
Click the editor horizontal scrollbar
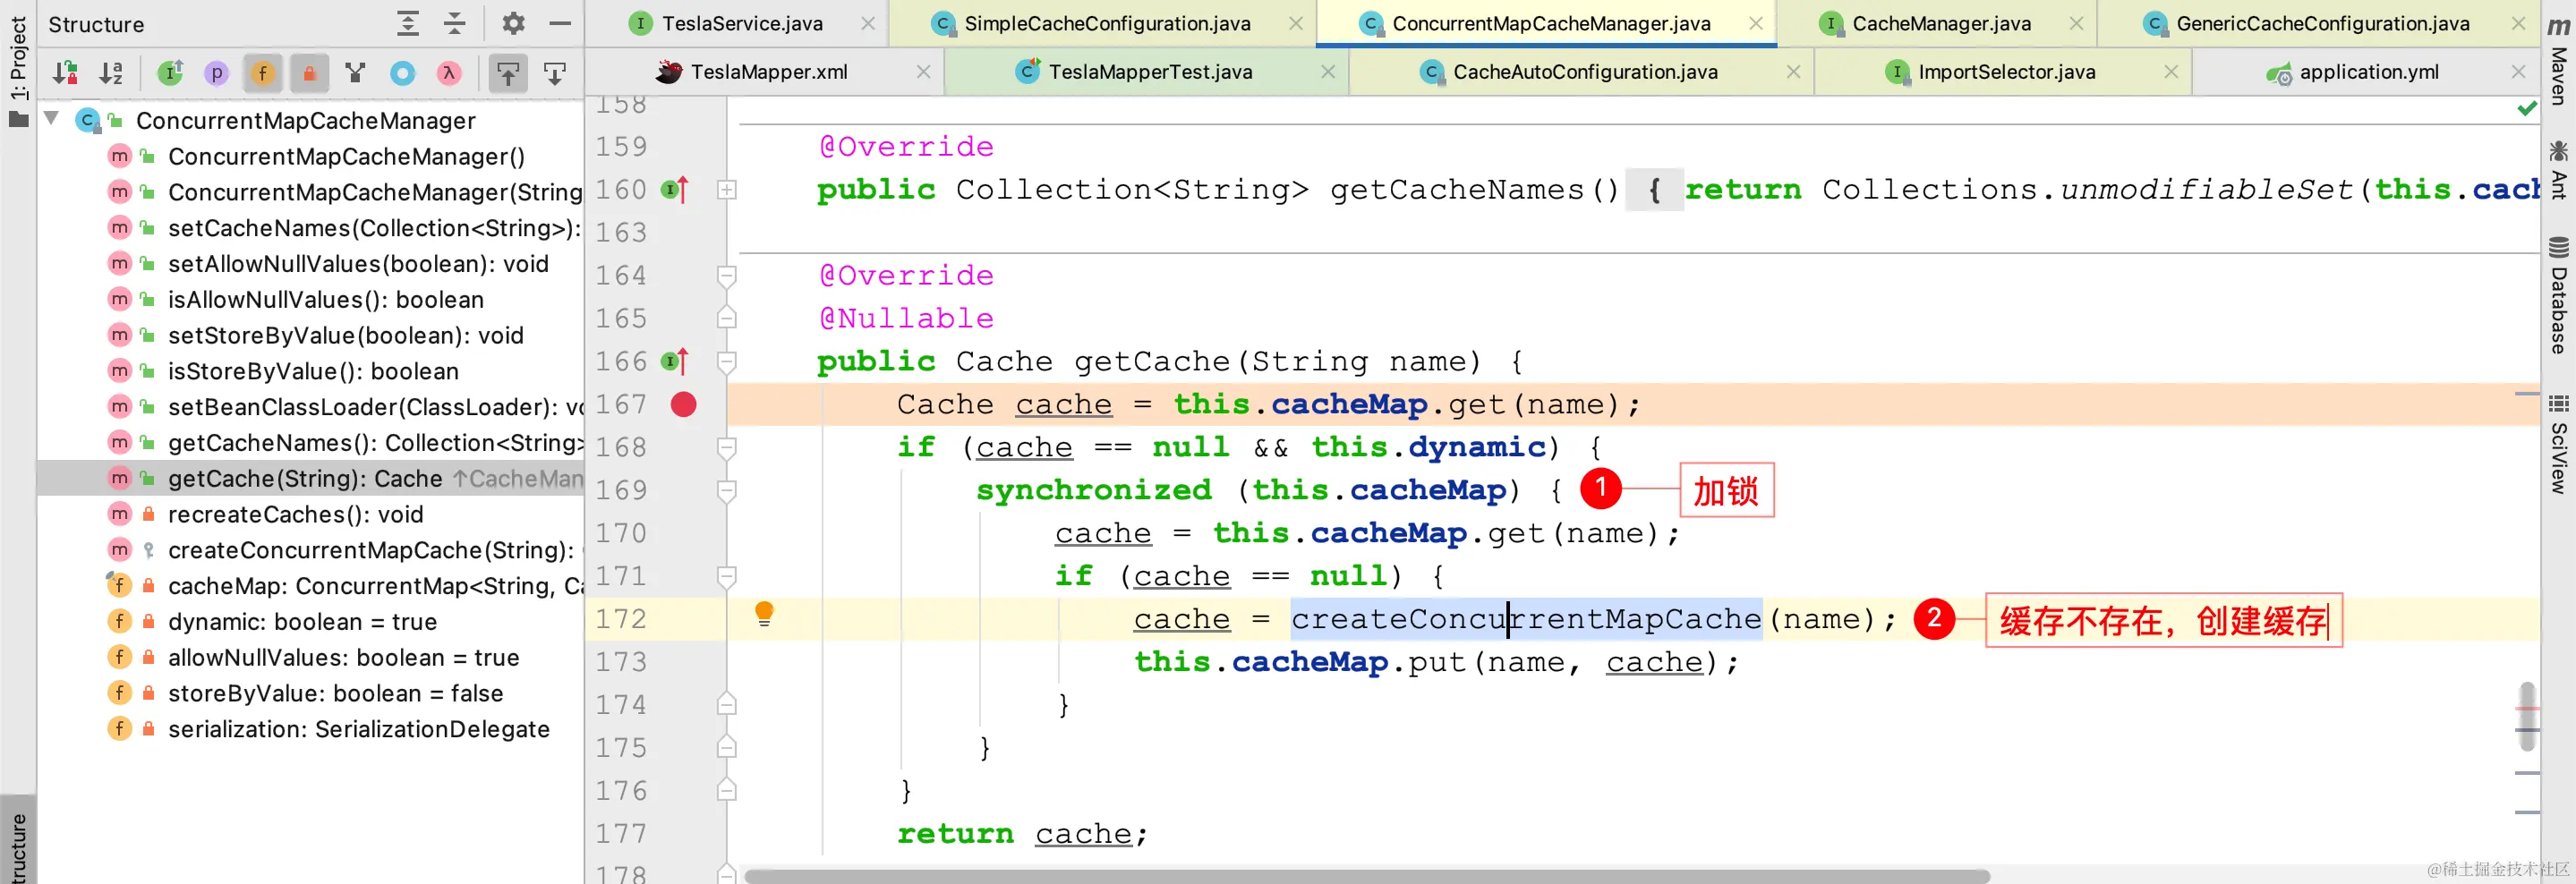coord(1367,876)
